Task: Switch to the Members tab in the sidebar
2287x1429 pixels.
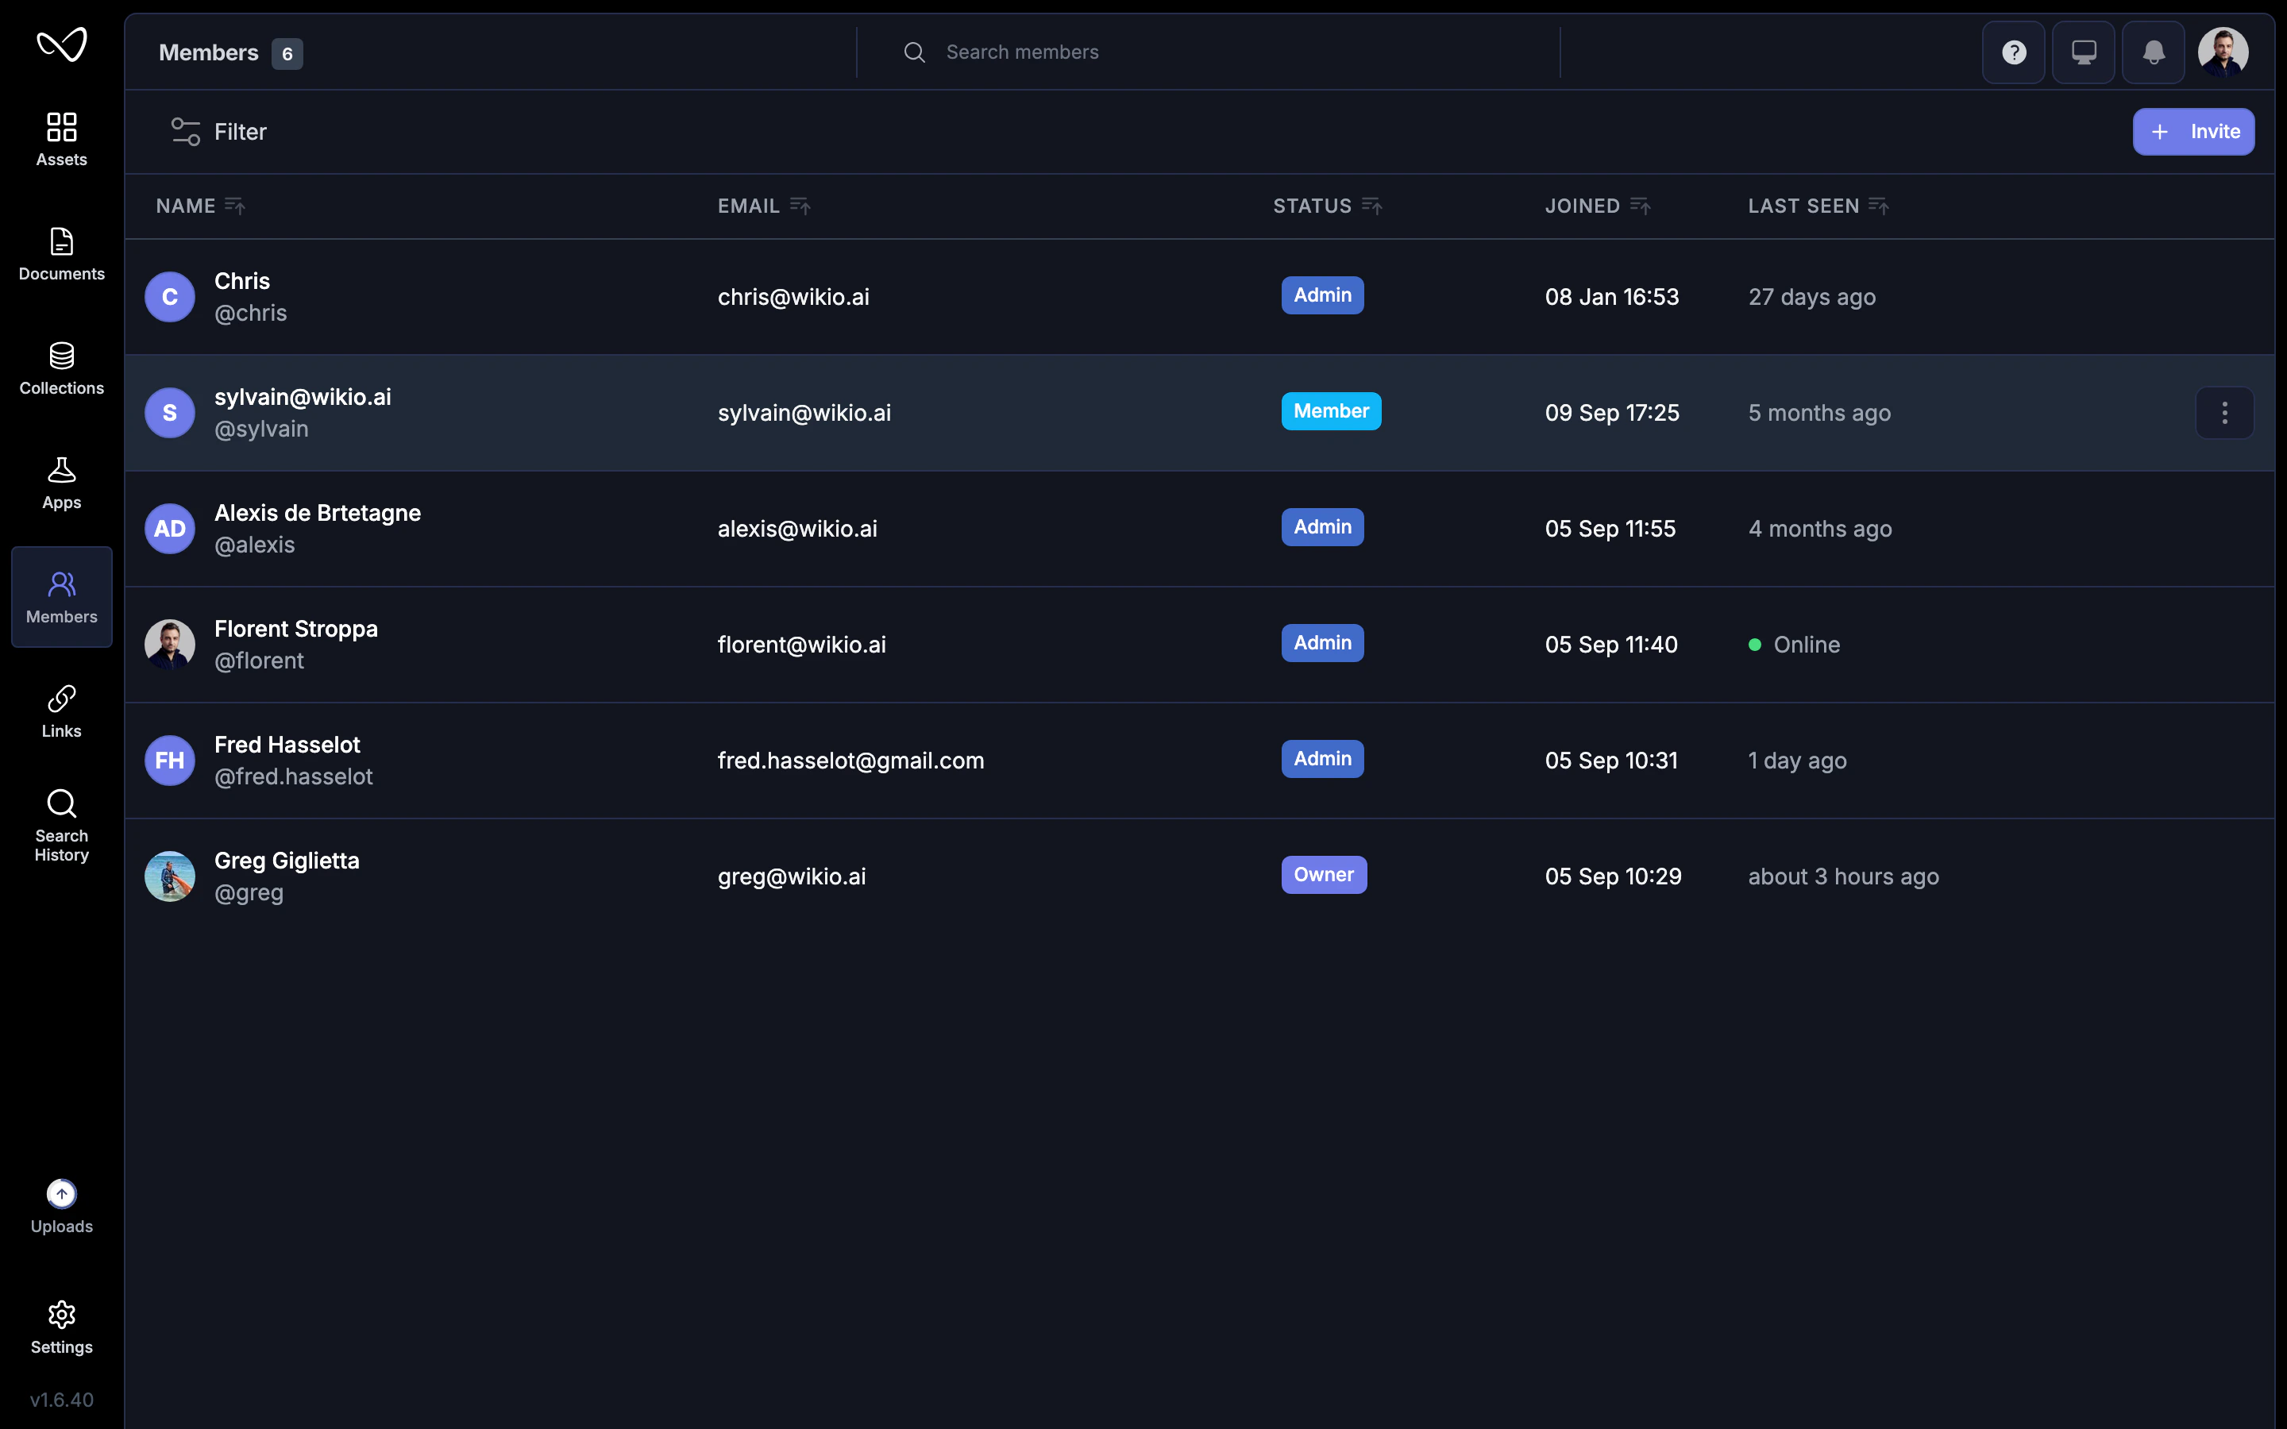Action: tap(60, 595)
